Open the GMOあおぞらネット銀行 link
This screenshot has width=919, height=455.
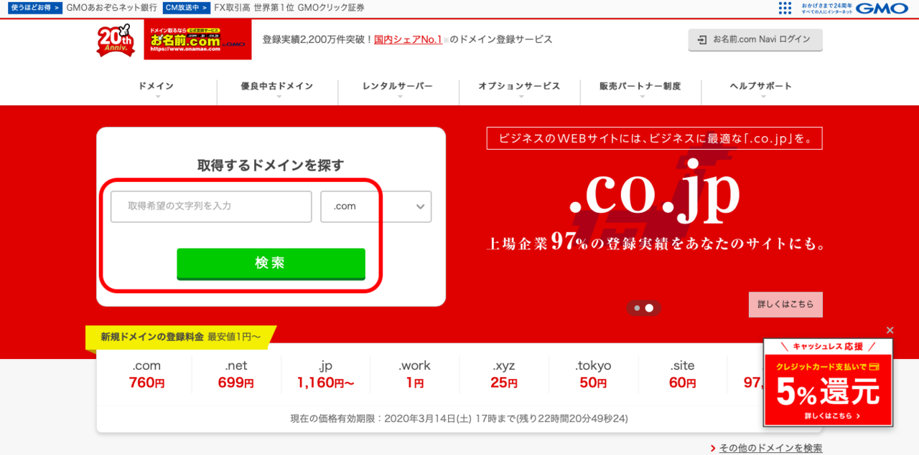[111, 8]
